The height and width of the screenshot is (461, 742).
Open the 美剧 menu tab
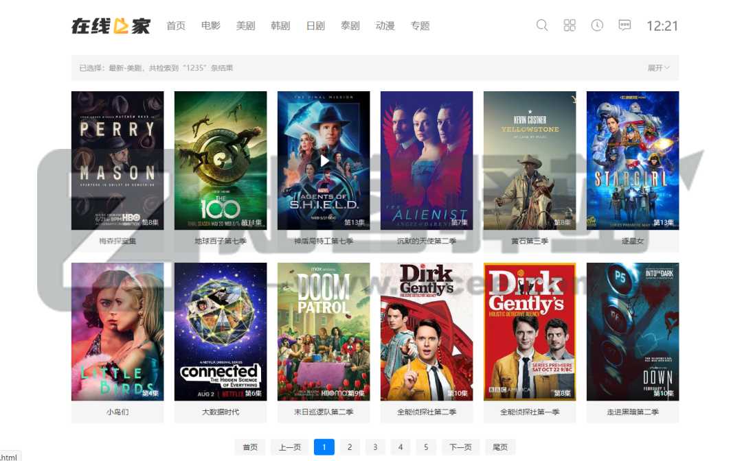(x=245, y=26)
